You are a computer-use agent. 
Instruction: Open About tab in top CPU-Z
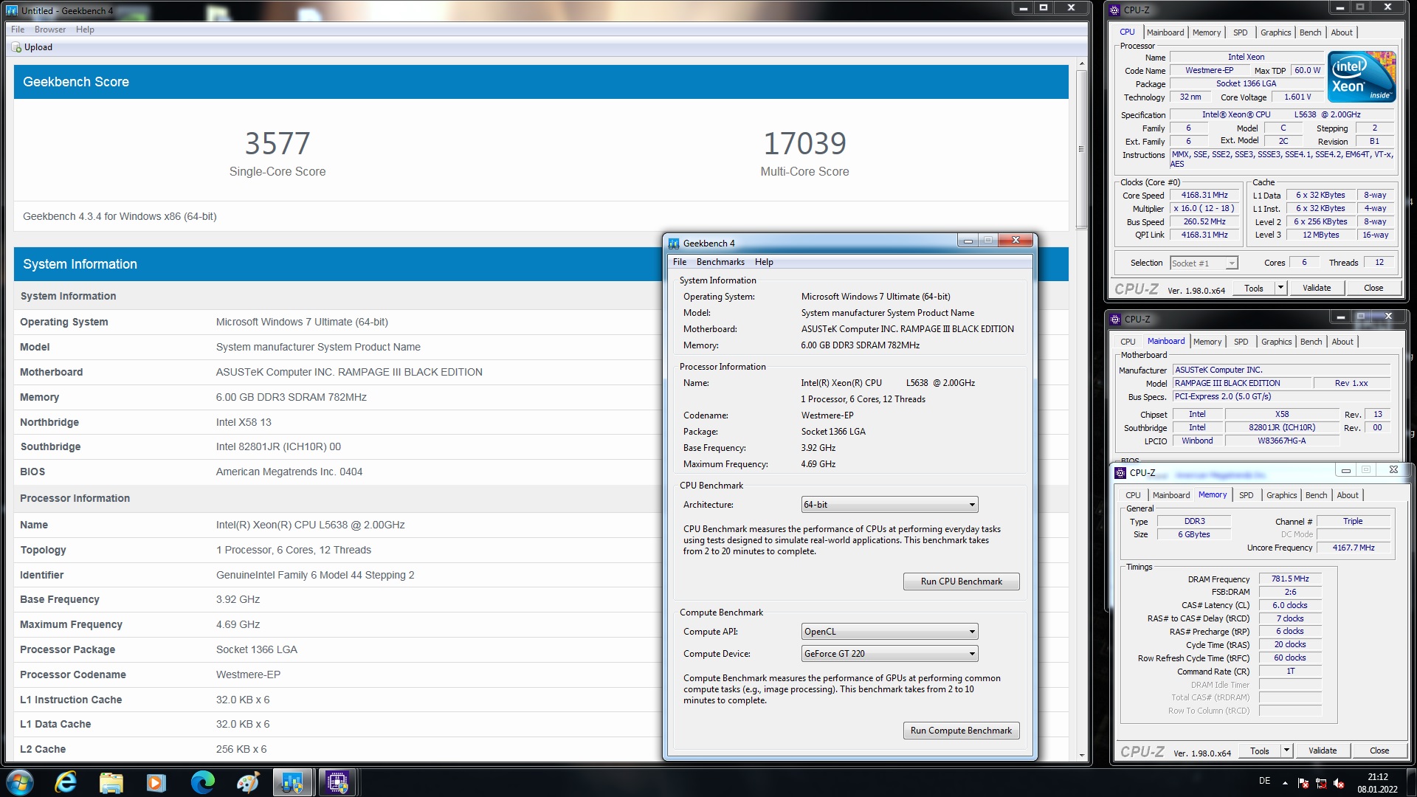1342,32
